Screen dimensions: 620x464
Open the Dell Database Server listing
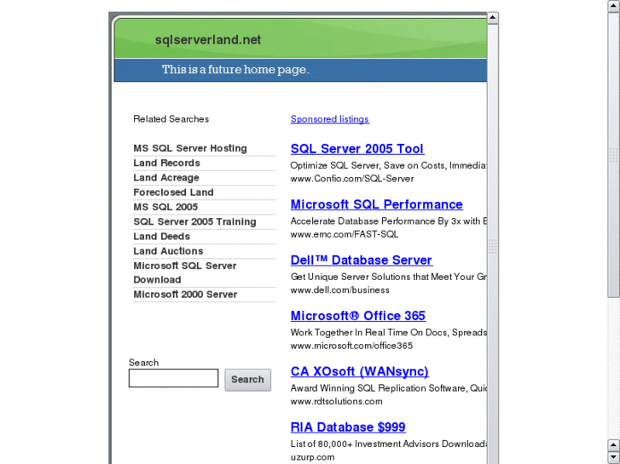point(362,260)
